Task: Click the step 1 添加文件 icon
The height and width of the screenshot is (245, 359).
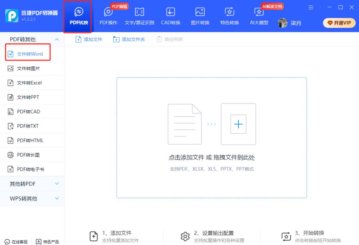Action: point(94,236)
